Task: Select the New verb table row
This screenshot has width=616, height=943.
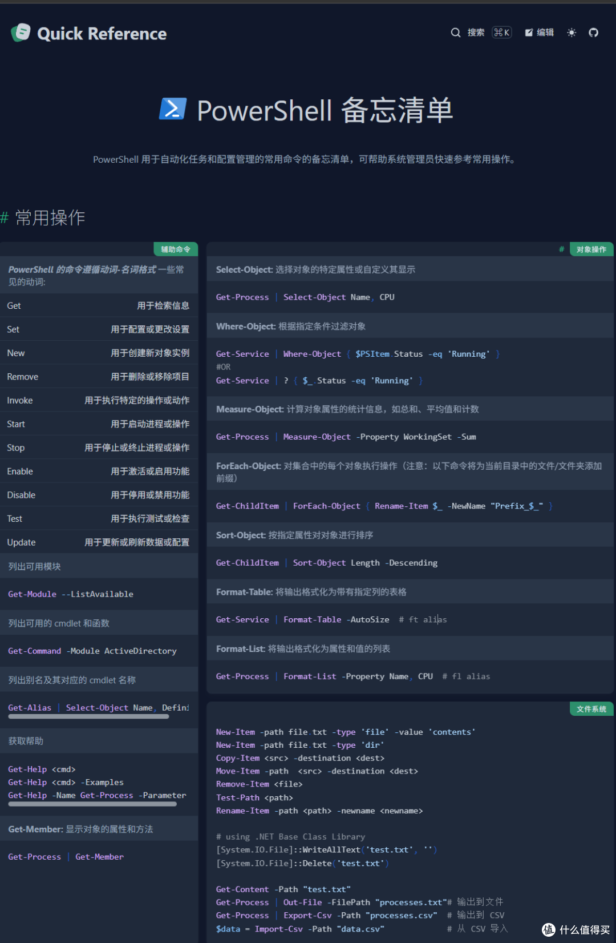Action: [98, 353]
